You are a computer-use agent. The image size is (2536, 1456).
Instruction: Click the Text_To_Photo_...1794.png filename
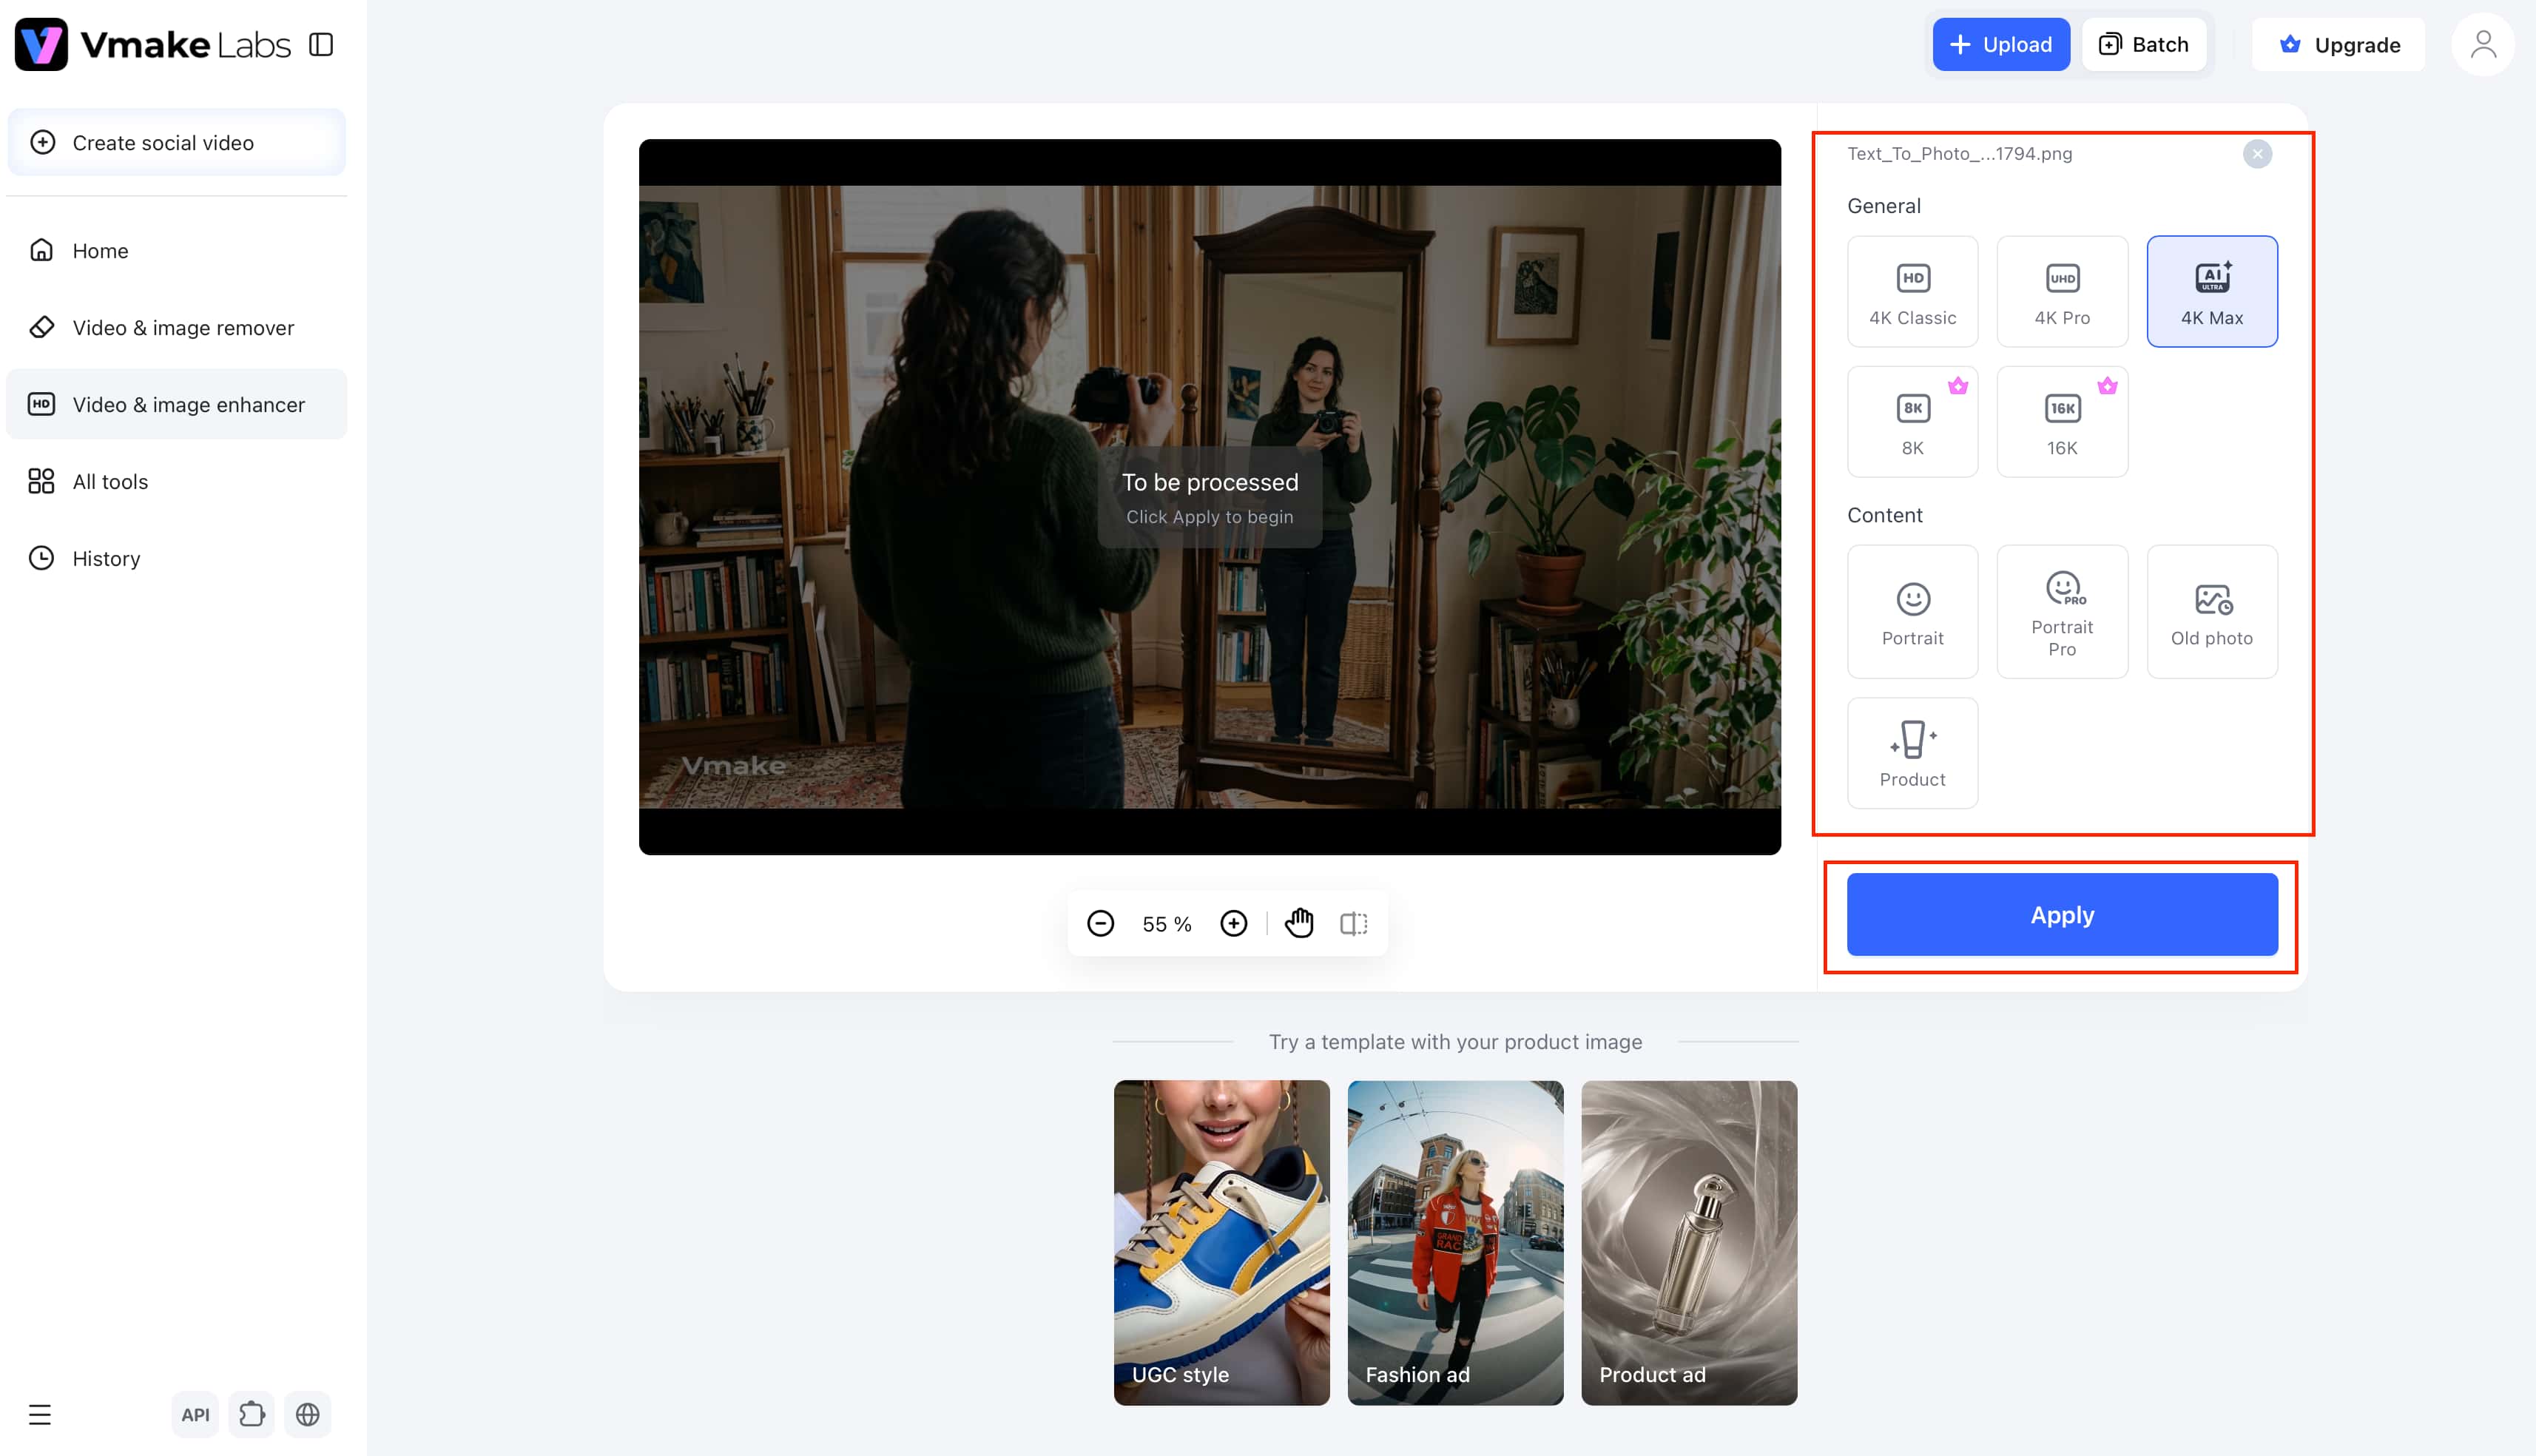pyautogui.click(x=1959, y=154)
